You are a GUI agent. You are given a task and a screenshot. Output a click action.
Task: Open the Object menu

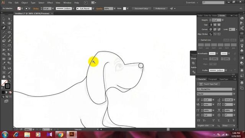click(x=24, y=3)
